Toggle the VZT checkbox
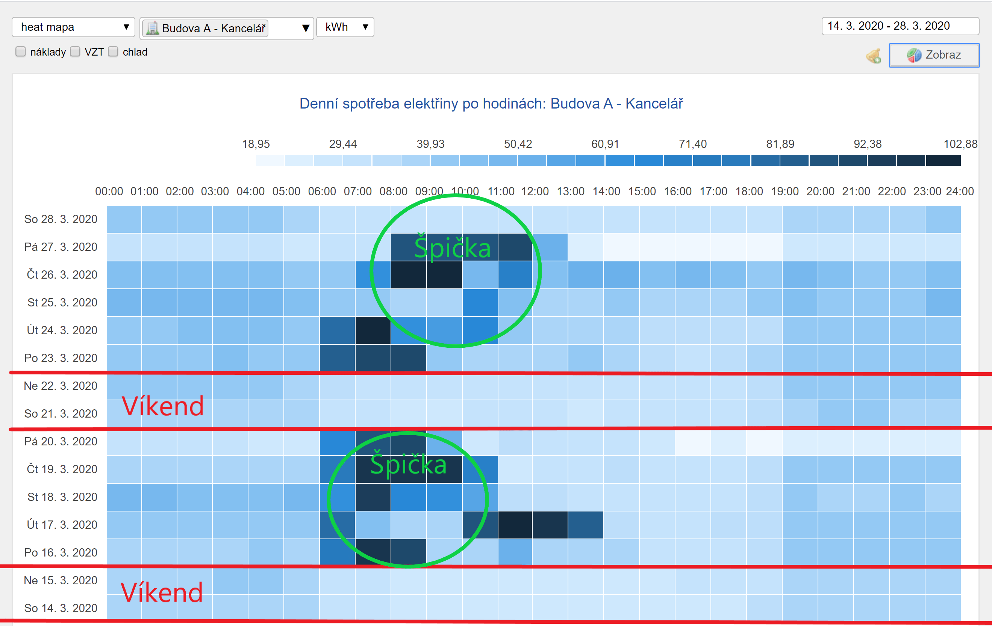Image resolution: width=992 pixels, height=626 pixels. click(x=75, y=52)
